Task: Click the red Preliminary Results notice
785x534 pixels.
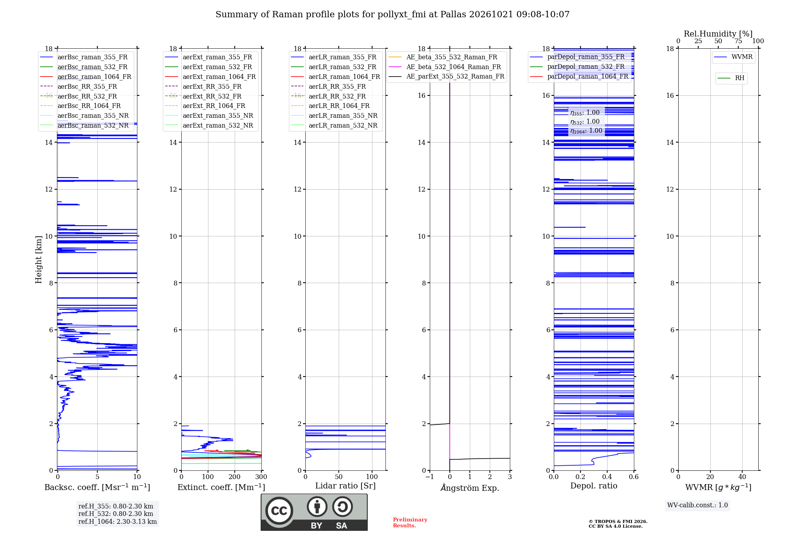Action: tap(410, 523)
